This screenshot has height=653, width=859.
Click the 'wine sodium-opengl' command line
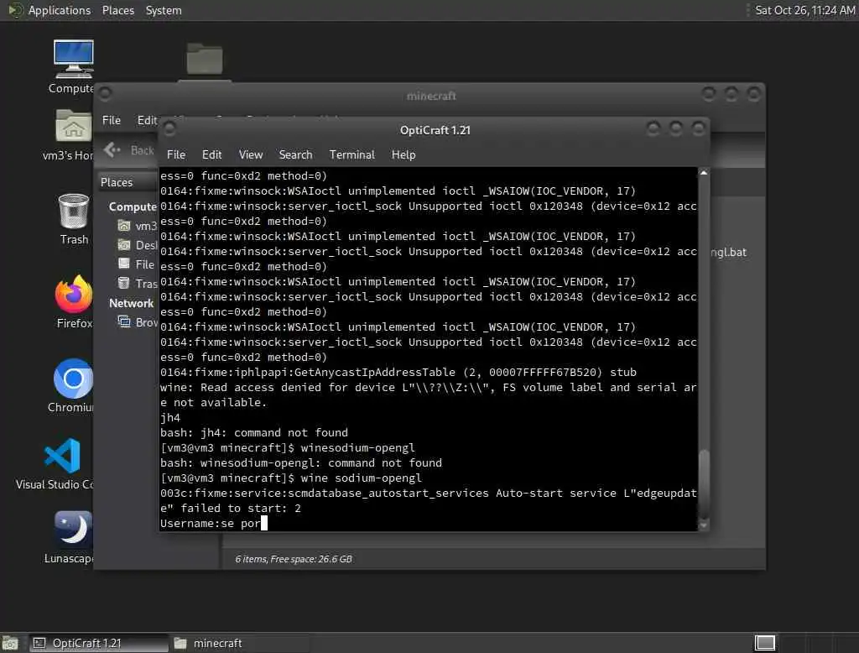pos(291,478)
